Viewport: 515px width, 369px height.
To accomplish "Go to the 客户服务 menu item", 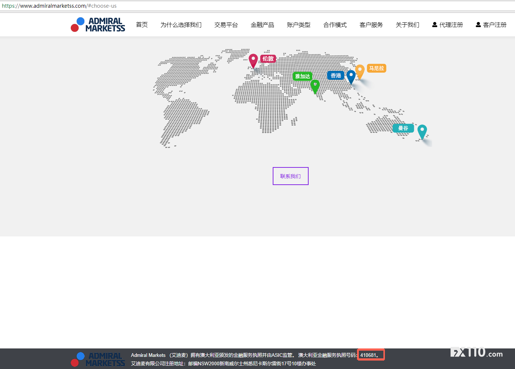I will (x=371, y=25).
